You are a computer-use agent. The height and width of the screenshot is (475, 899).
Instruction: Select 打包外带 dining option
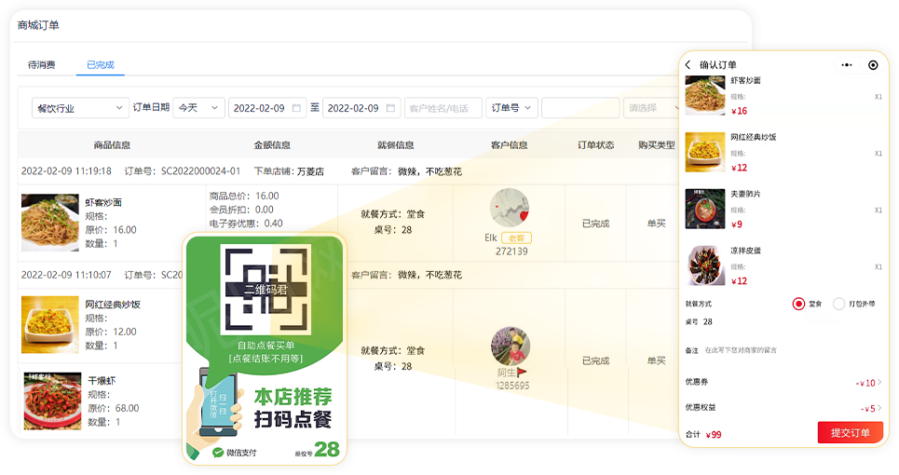tap(838, 304)
